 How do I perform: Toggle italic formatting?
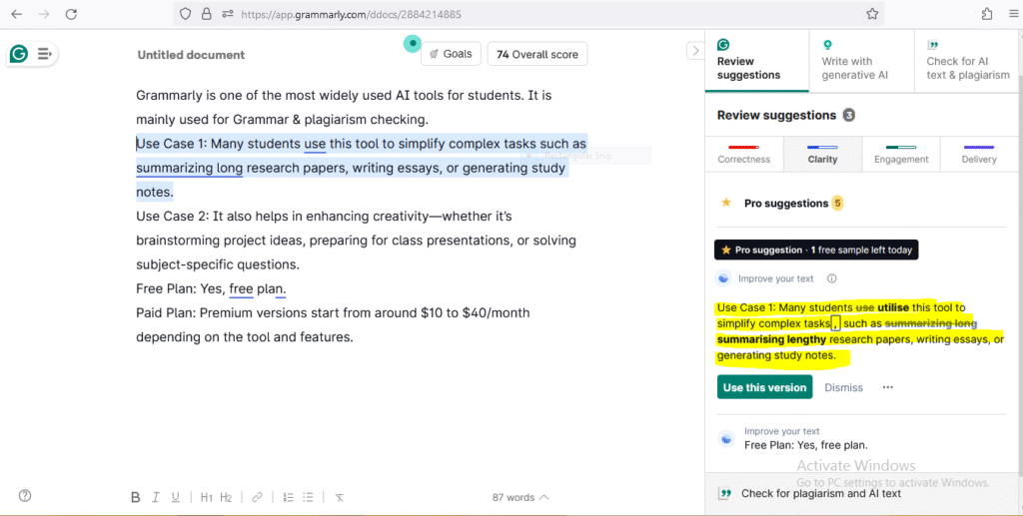click(155, 497)
